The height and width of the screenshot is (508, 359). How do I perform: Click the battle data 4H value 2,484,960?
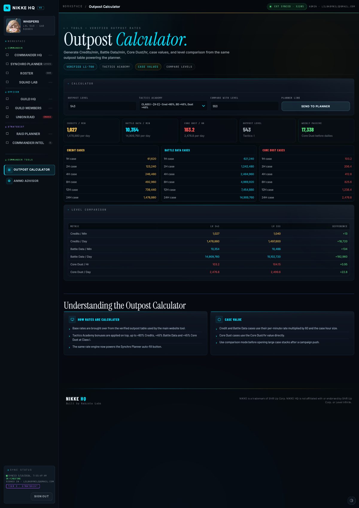coord(247,174)
